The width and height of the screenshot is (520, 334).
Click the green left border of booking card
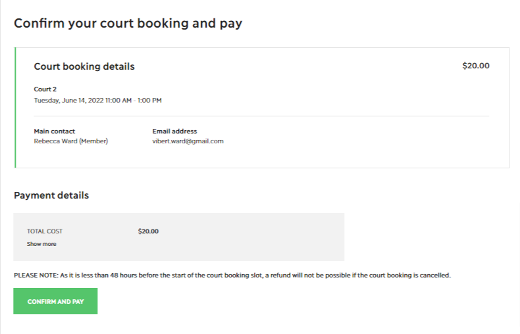[14, 107]
